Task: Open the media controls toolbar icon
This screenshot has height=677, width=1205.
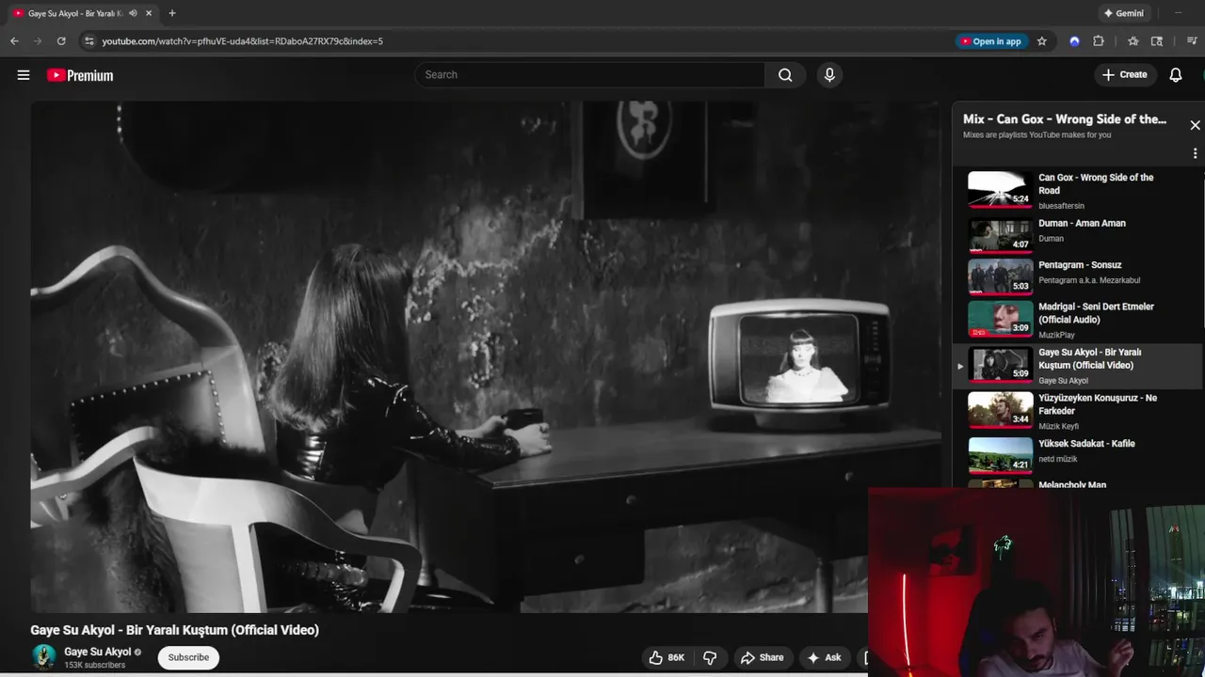Action: coord(1193,41)
